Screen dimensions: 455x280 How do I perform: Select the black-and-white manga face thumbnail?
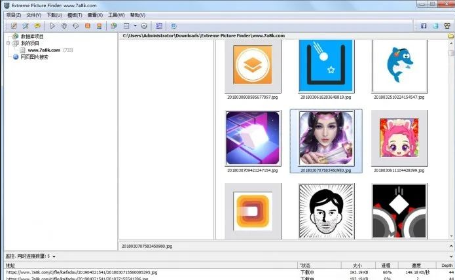(x=326, y=211)
